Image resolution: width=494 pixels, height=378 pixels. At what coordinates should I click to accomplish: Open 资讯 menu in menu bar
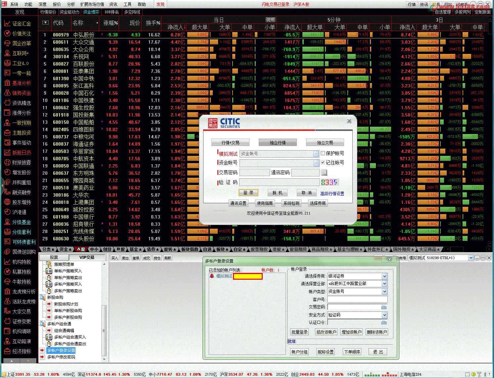[113, 4]
